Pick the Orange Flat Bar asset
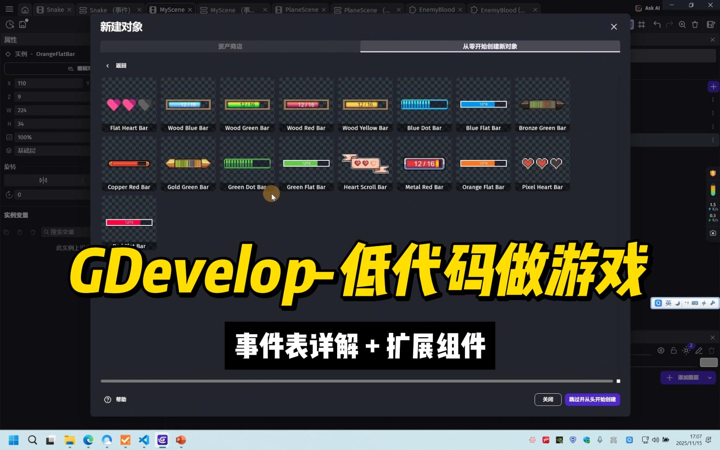 [x=483, y=164]
